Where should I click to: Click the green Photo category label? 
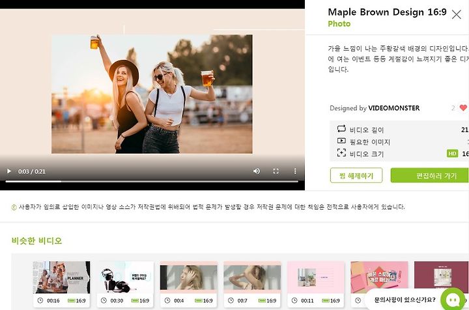(x=339, y=23)
